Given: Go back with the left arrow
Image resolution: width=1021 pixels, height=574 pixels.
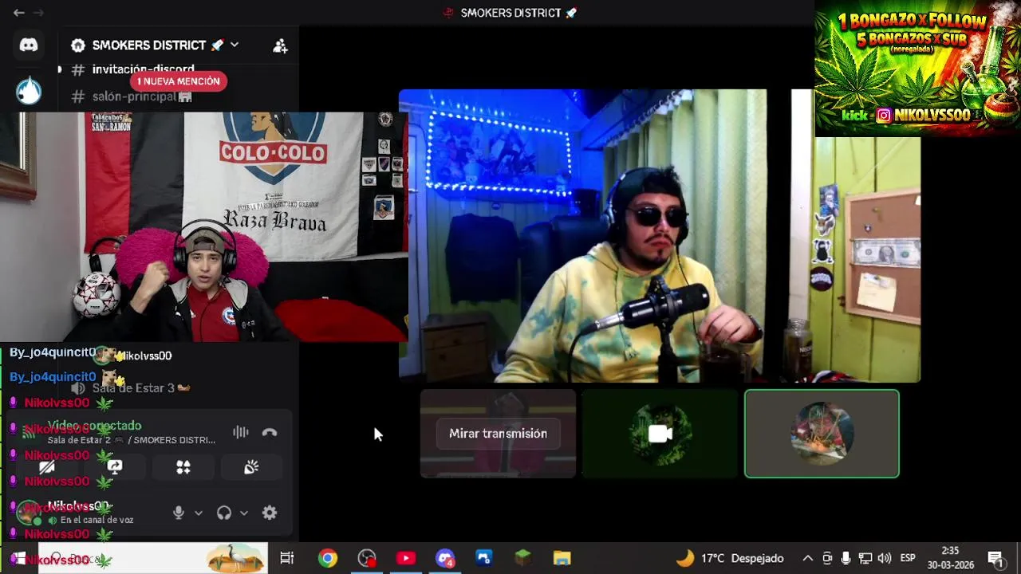Looking at the screenshot, I should (x=18, y=13).
